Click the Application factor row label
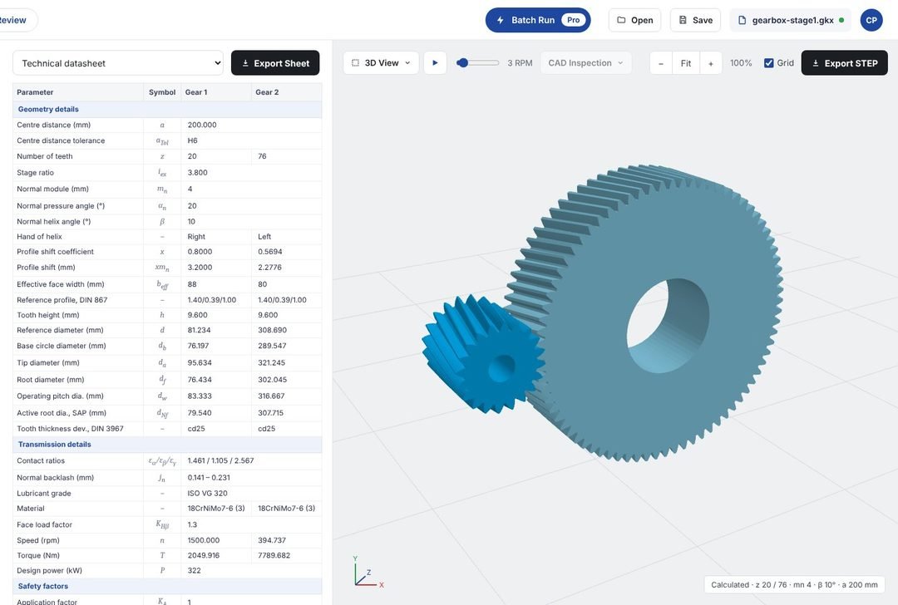Screen dimensions: 898x605 click(x=47, y=602)
